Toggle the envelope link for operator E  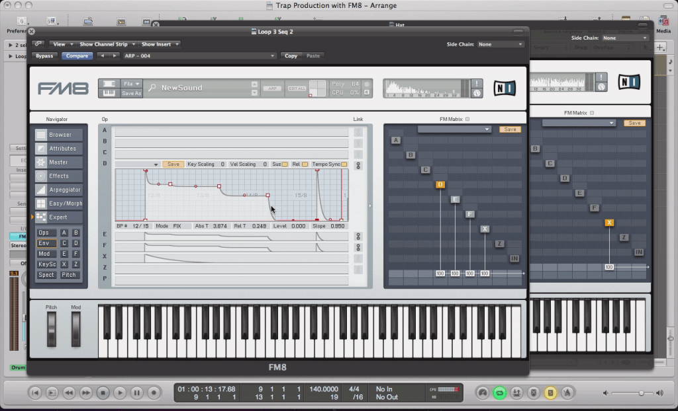coord(358,237)
